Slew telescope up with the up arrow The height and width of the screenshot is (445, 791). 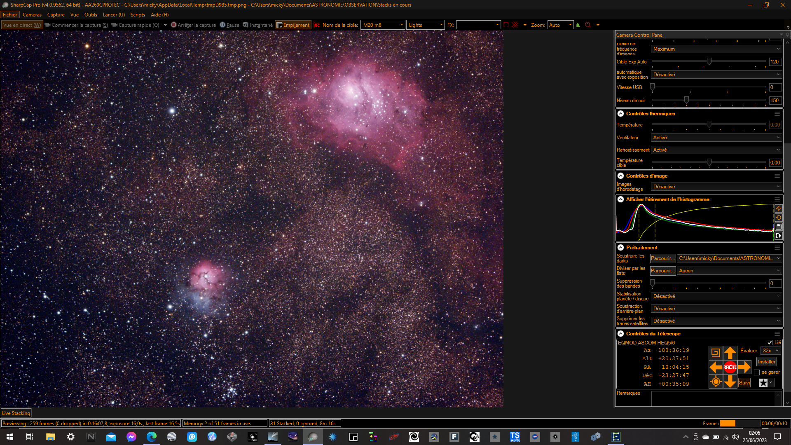[x=730, y=353]
